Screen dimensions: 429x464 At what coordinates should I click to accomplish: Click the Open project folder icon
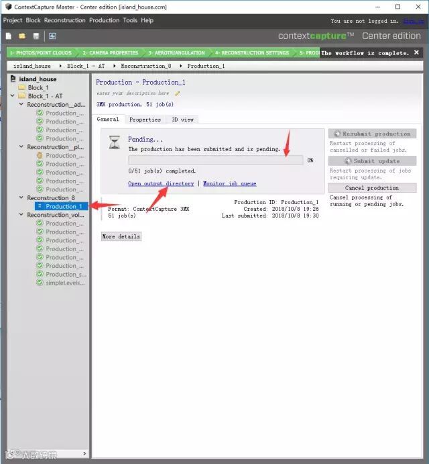(x=22, y=36)
